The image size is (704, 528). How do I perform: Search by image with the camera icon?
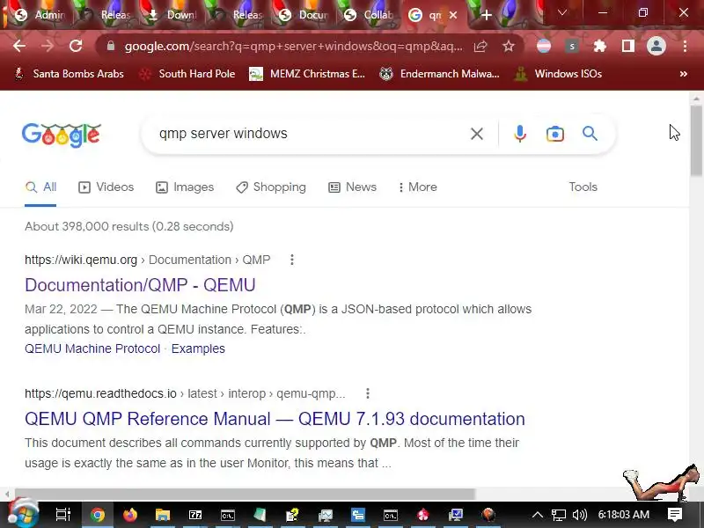pos(555,134)
